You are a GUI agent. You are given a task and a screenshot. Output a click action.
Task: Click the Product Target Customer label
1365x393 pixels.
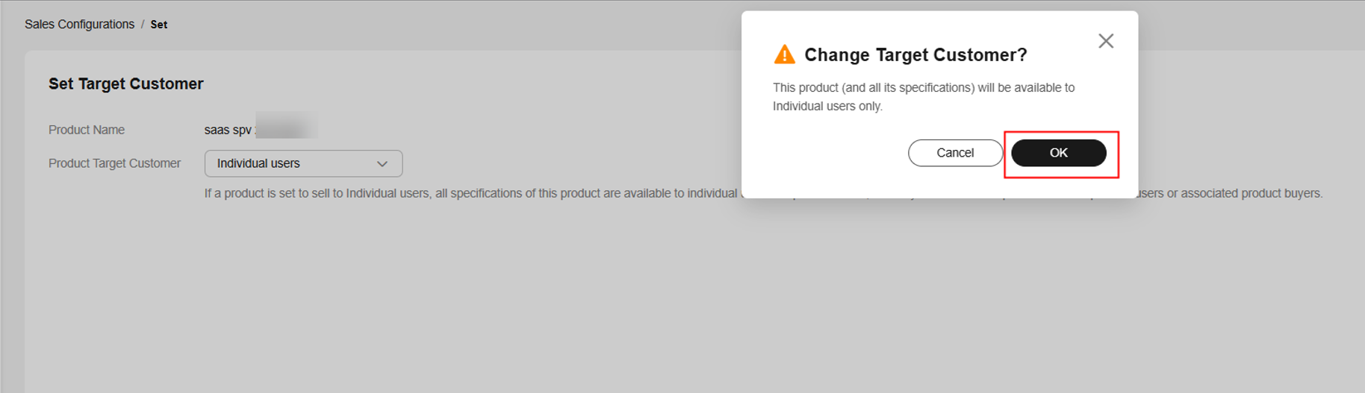tap(114, 163)
